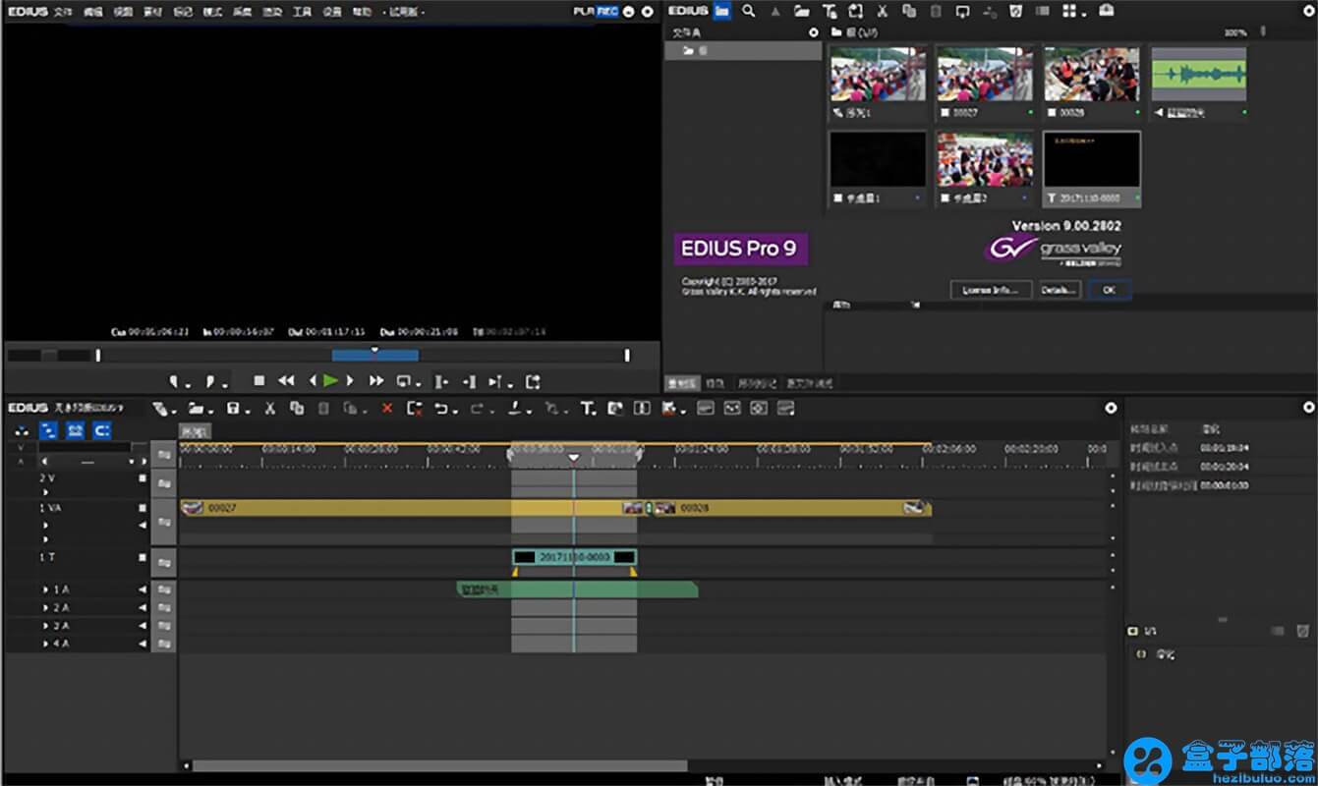Click the Save project floppy disk icon
This screenshot has height=786, width=1318.
pos(233,408)
